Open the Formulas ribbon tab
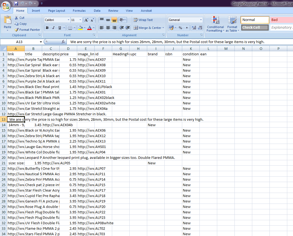The image size is (293, 236). (79, 11)
